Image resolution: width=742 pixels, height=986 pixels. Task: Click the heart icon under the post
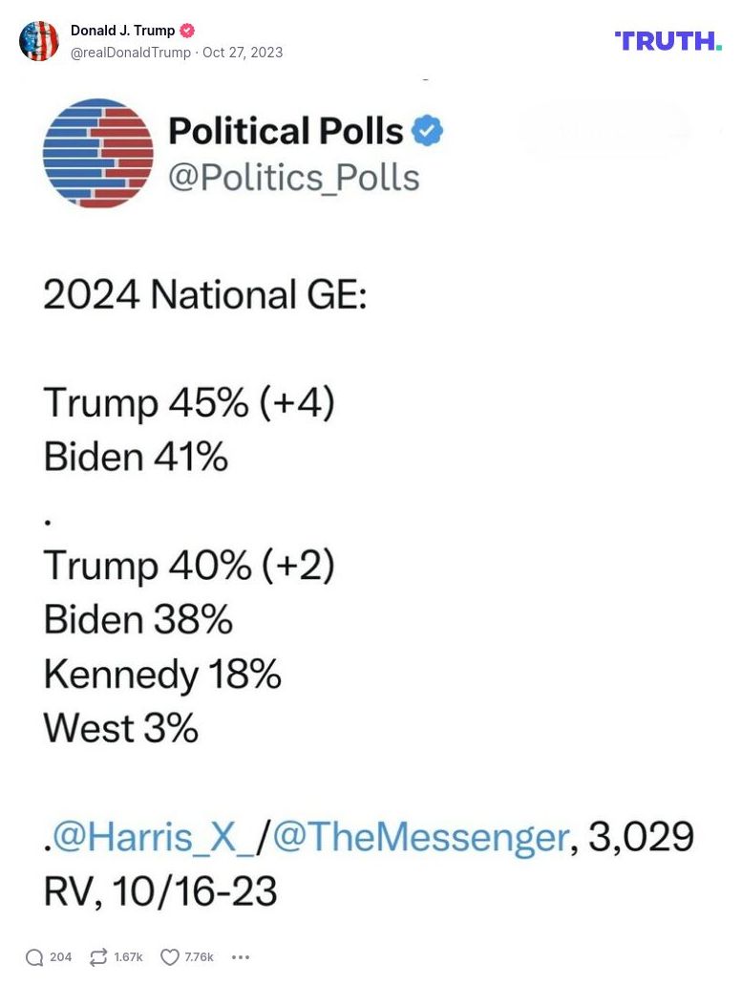(x=169, y=956)
